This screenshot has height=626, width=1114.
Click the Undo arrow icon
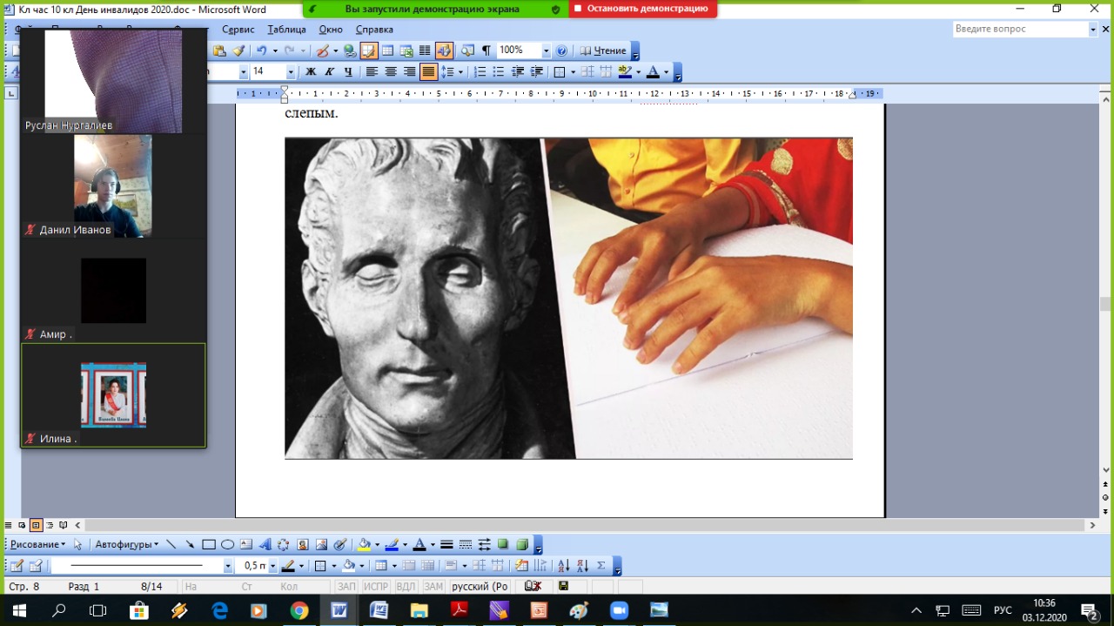click(x=262, y=50)
